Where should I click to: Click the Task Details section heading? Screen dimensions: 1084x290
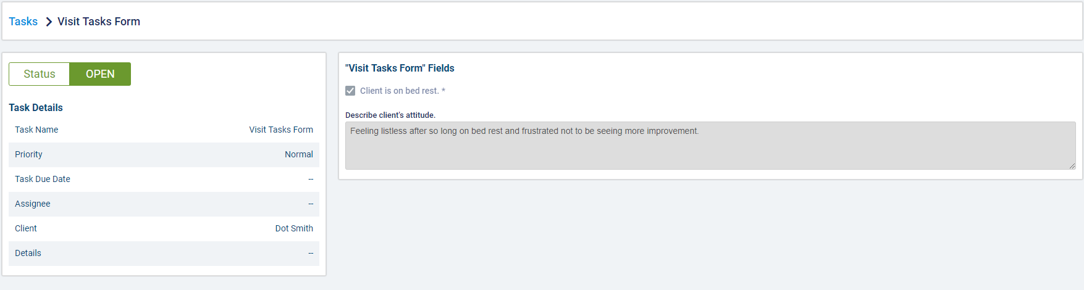[36, 107]
